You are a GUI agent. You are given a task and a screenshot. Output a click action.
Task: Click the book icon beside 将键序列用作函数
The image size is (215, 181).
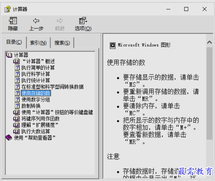coord(17,119)
